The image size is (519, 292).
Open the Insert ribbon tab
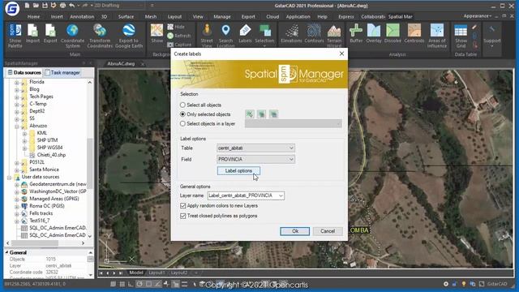[57, 16]
